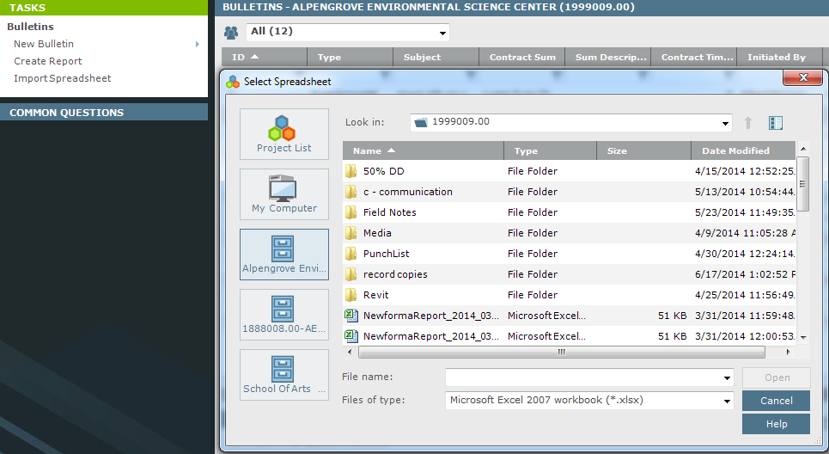The height and width of the screenshot is (454, 829).
Task: Click the vertical scrollbar thumb in file list
Action: (802, 184)
